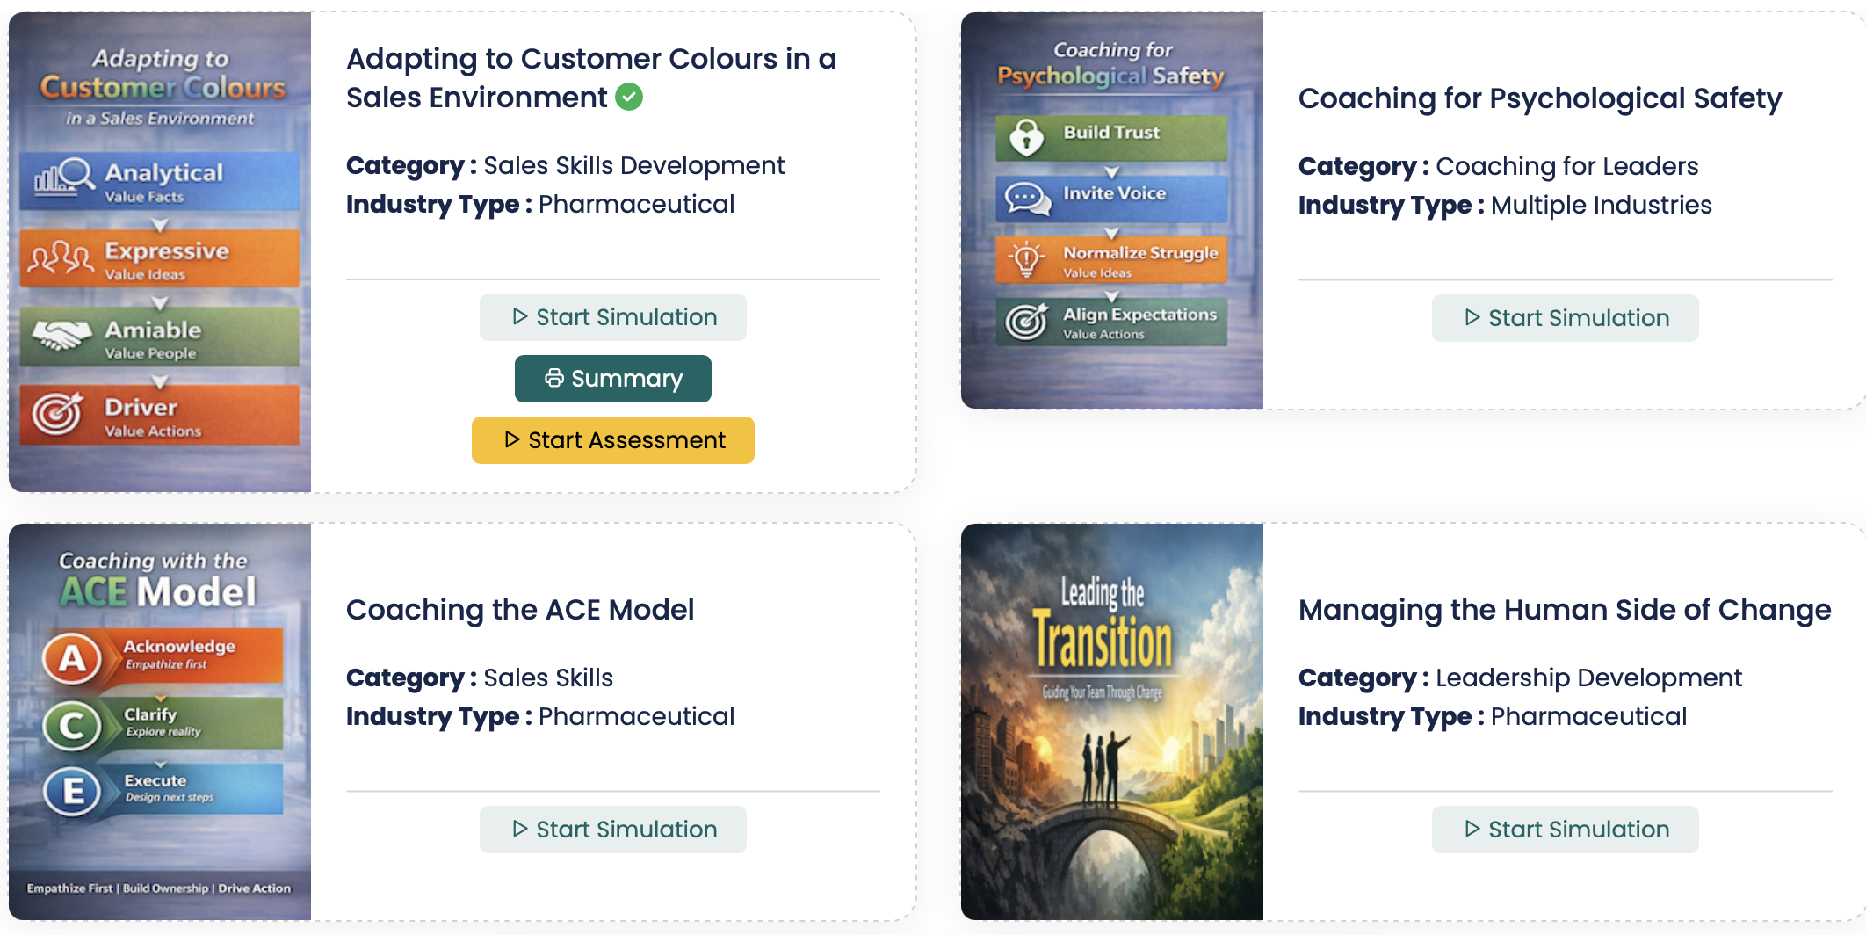Click the Normalize Struggle lightbulb icon
1866x935 pixels.
click(x=1026, y=259)
